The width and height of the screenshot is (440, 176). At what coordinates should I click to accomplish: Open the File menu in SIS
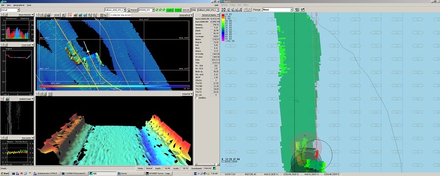(2, 5)
